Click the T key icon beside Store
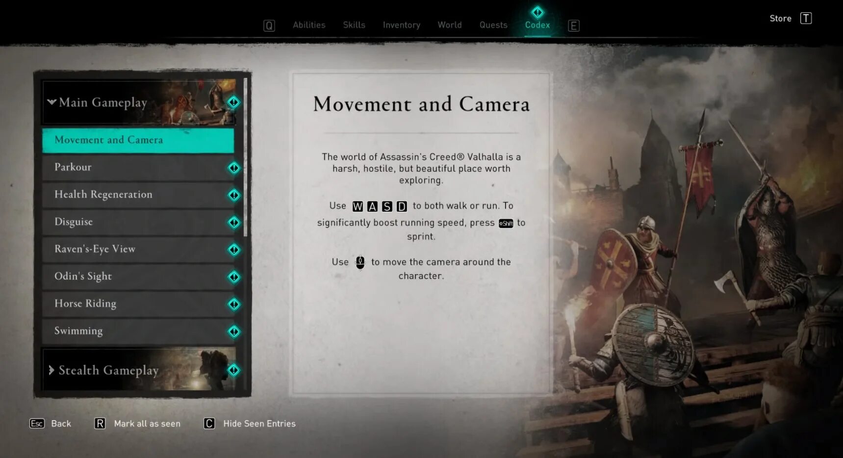843x458 pixels. [x=806, y=18]
